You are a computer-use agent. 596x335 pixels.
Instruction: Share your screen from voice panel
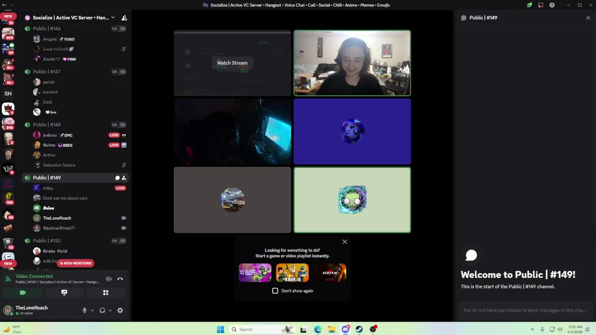[64, 293]
